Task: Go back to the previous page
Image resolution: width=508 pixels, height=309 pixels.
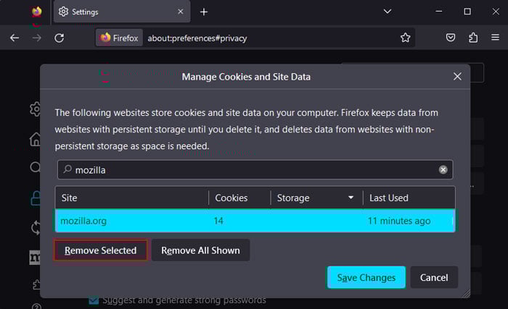Action: point(15,38)
